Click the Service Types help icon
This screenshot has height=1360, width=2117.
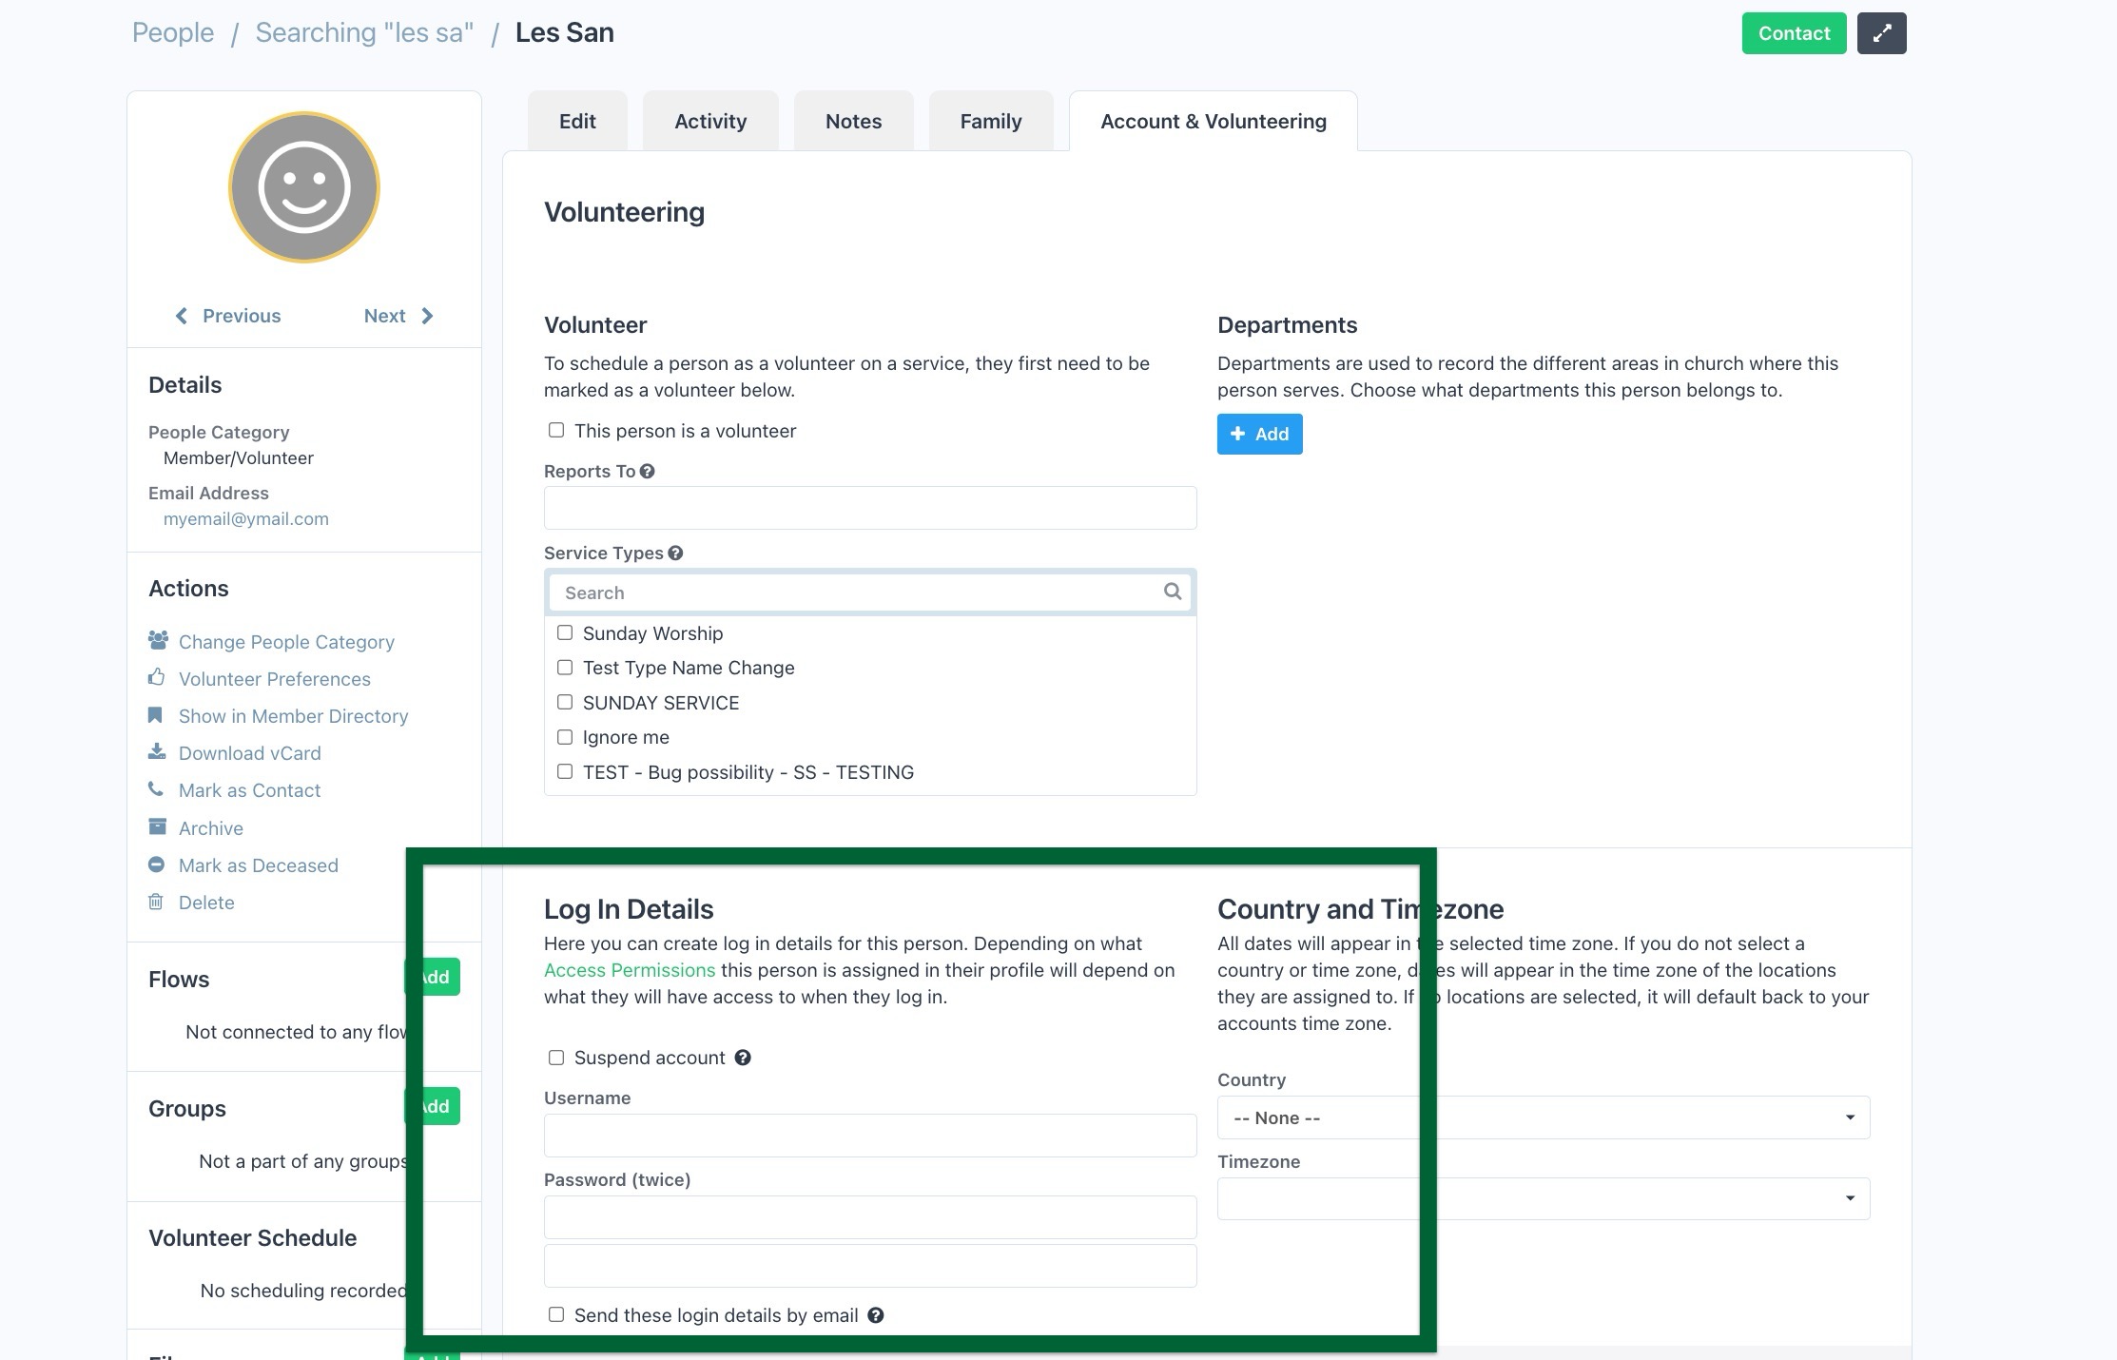(x=675, y=553)
